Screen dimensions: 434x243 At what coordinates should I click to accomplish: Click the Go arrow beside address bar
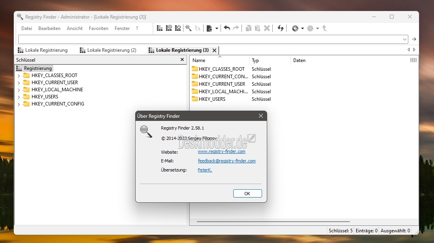pos(414,39)
